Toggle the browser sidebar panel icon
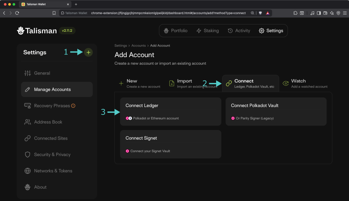 click(x=319, y=13)
